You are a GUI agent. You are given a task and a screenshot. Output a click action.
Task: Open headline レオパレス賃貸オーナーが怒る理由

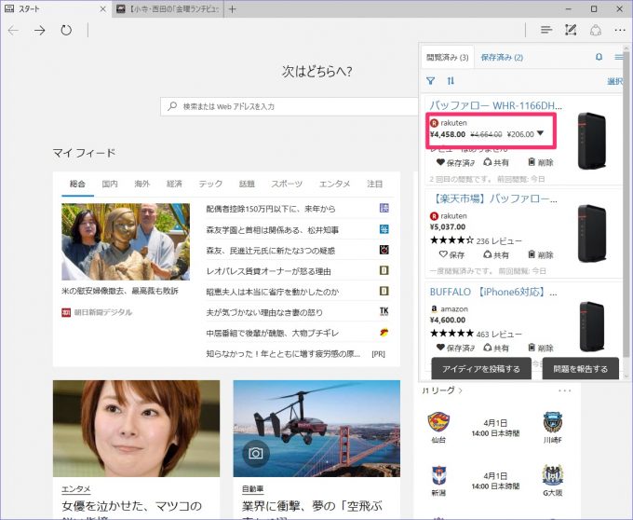pos(268,271)
